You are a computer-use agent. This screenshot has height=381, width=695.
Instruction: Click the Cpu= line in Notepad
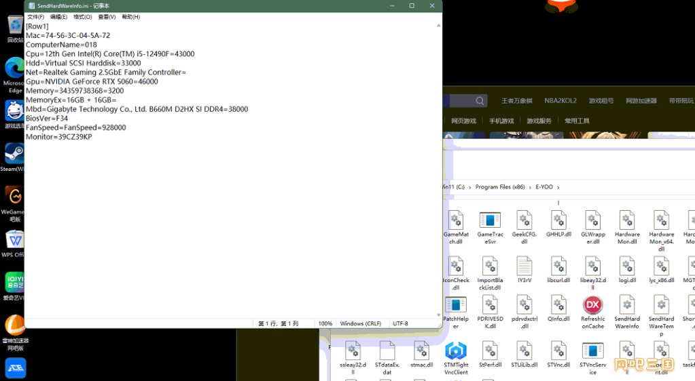pyautogui.click(x=110, y=54)
